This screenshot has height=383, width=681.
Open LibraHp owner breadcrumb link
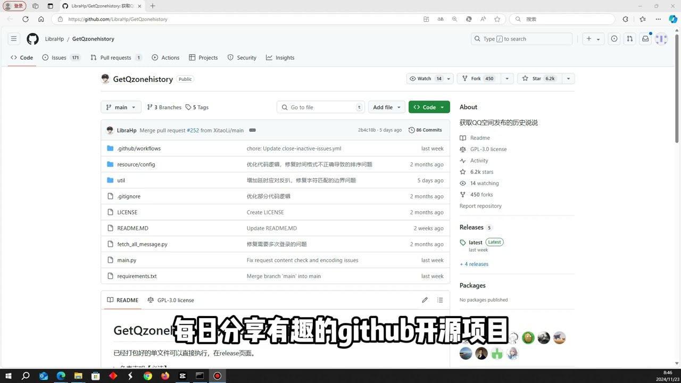coord(54,39)
